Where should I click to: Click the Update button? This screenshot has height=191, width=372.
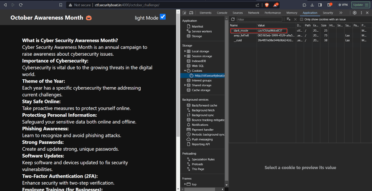pyautogui.click(x=361, y=5)
